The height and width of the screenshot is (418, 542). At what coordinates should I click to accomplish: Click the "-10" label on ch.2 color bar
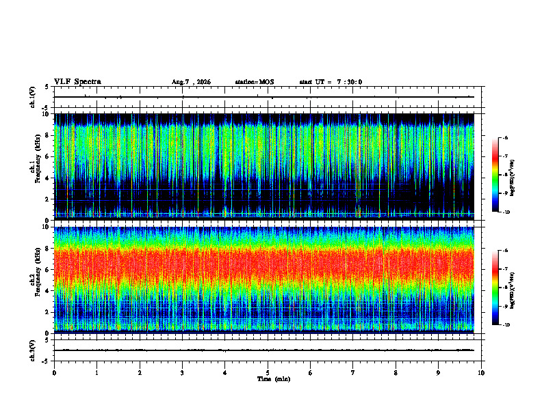506,325
